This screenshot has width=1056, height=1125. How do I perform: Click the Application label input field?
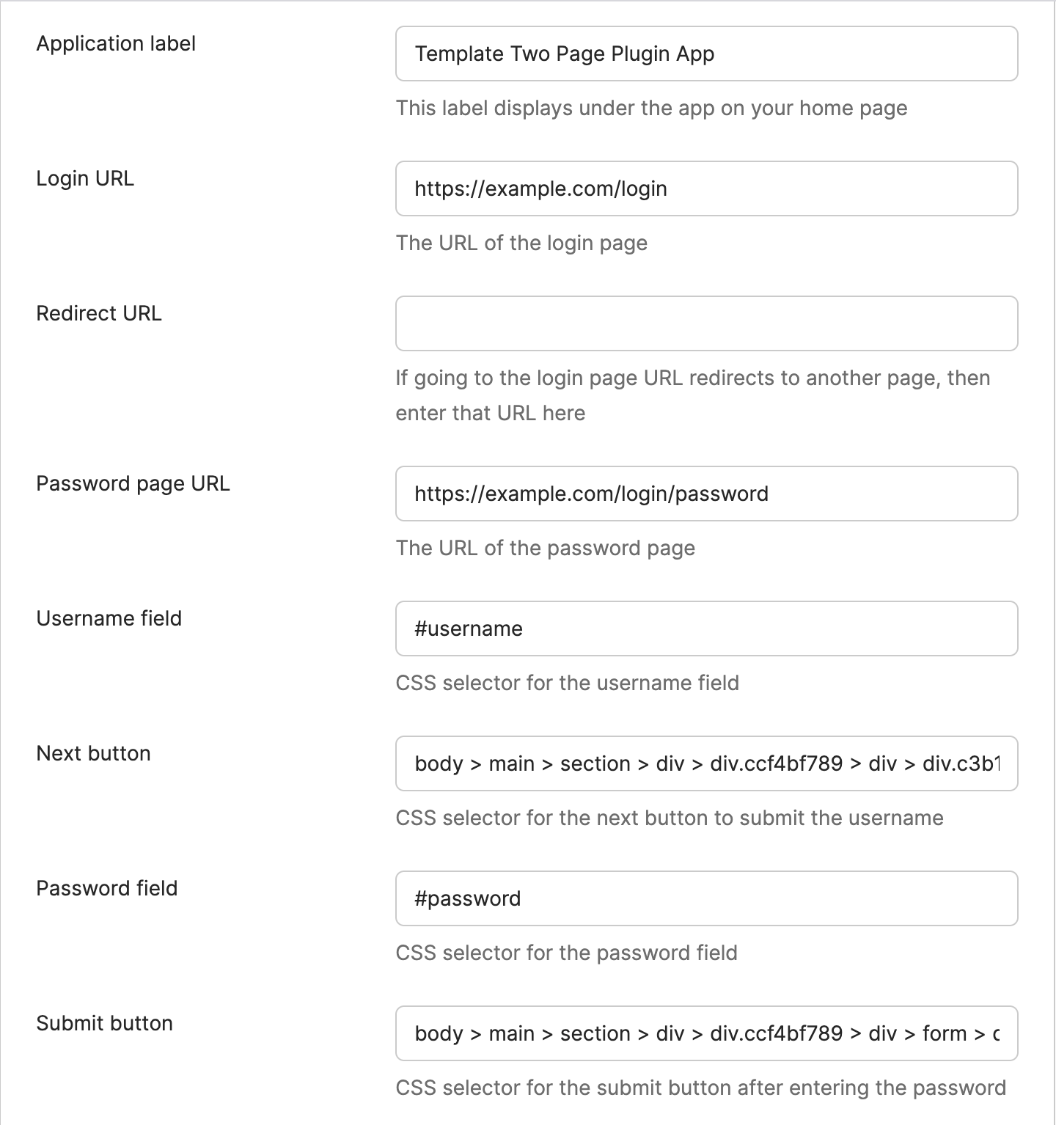(706, 54)
